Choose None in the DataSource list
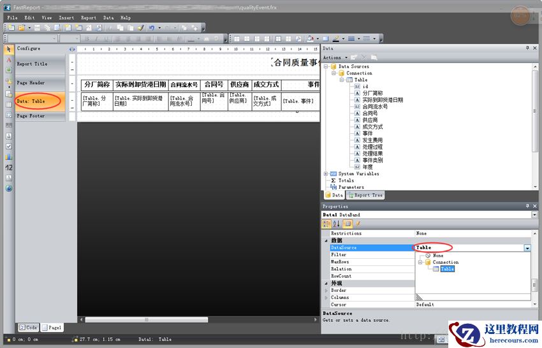The image size is (542, 348). tap(438, 256)
